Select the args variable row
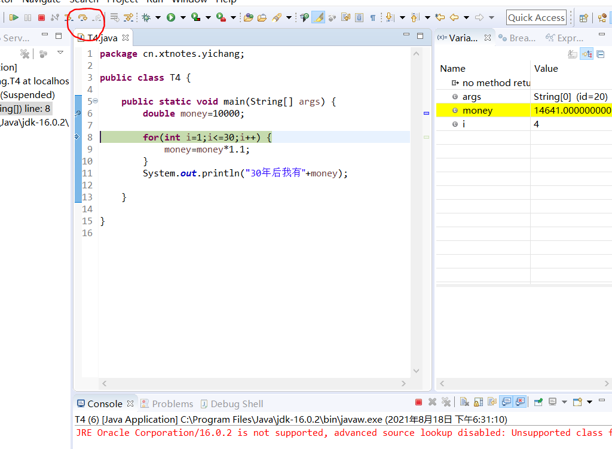The image size is (612, 449). (x=524, y=97)
